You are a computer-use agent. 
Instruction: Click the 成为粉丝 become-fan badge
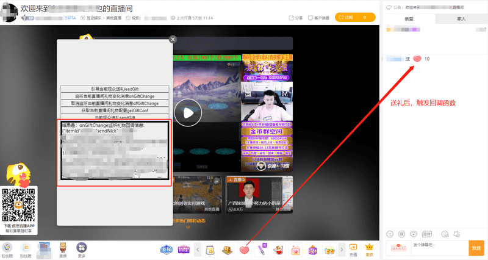pos(398,248)
